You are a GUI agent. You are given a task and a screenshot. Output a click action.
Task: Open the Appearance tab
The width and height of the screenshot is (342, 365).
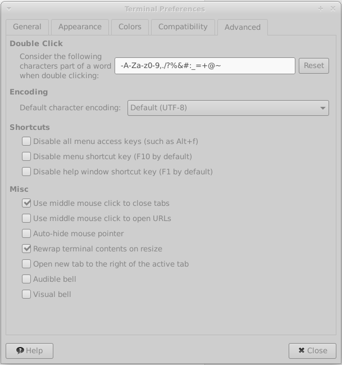80,26
